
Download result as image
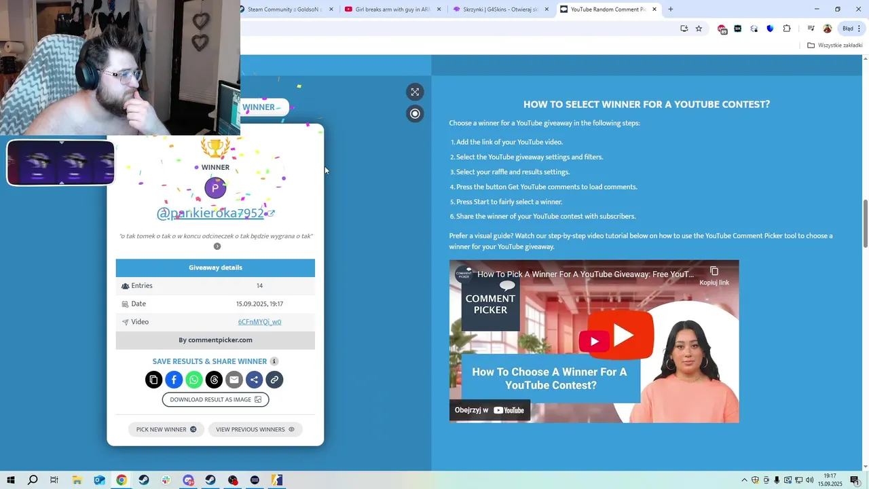(x=215, y=399)
